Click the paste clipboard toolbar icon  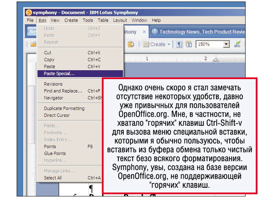click(x=131, y=44)
